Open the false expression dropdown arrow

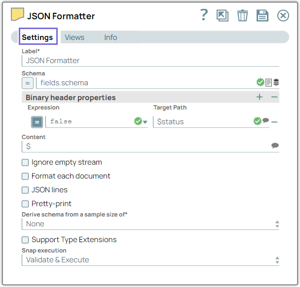145,122
